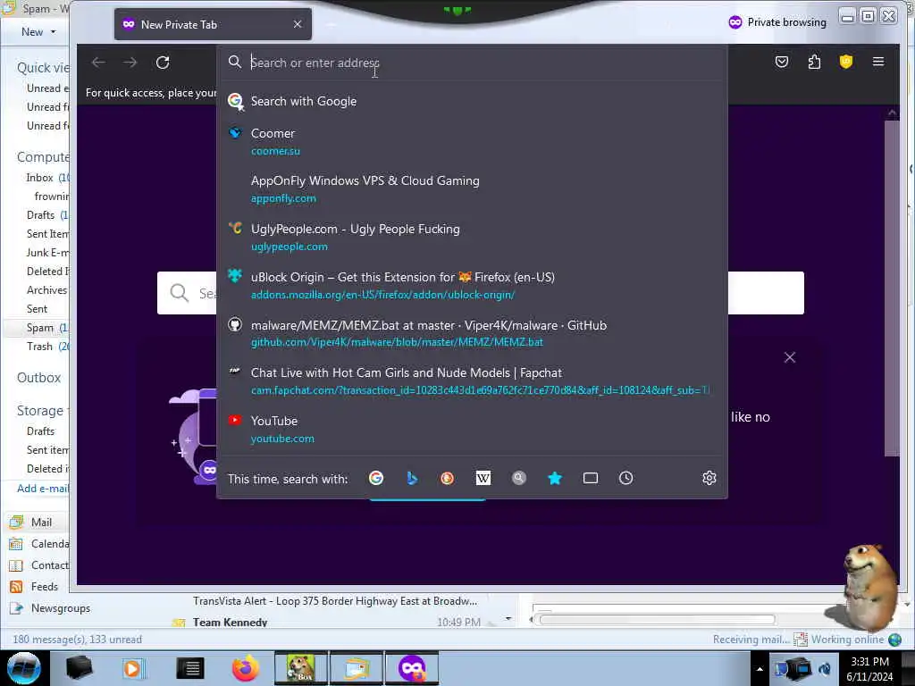Click the youtube.com link

pyautogui.click(x=282, y=439)
